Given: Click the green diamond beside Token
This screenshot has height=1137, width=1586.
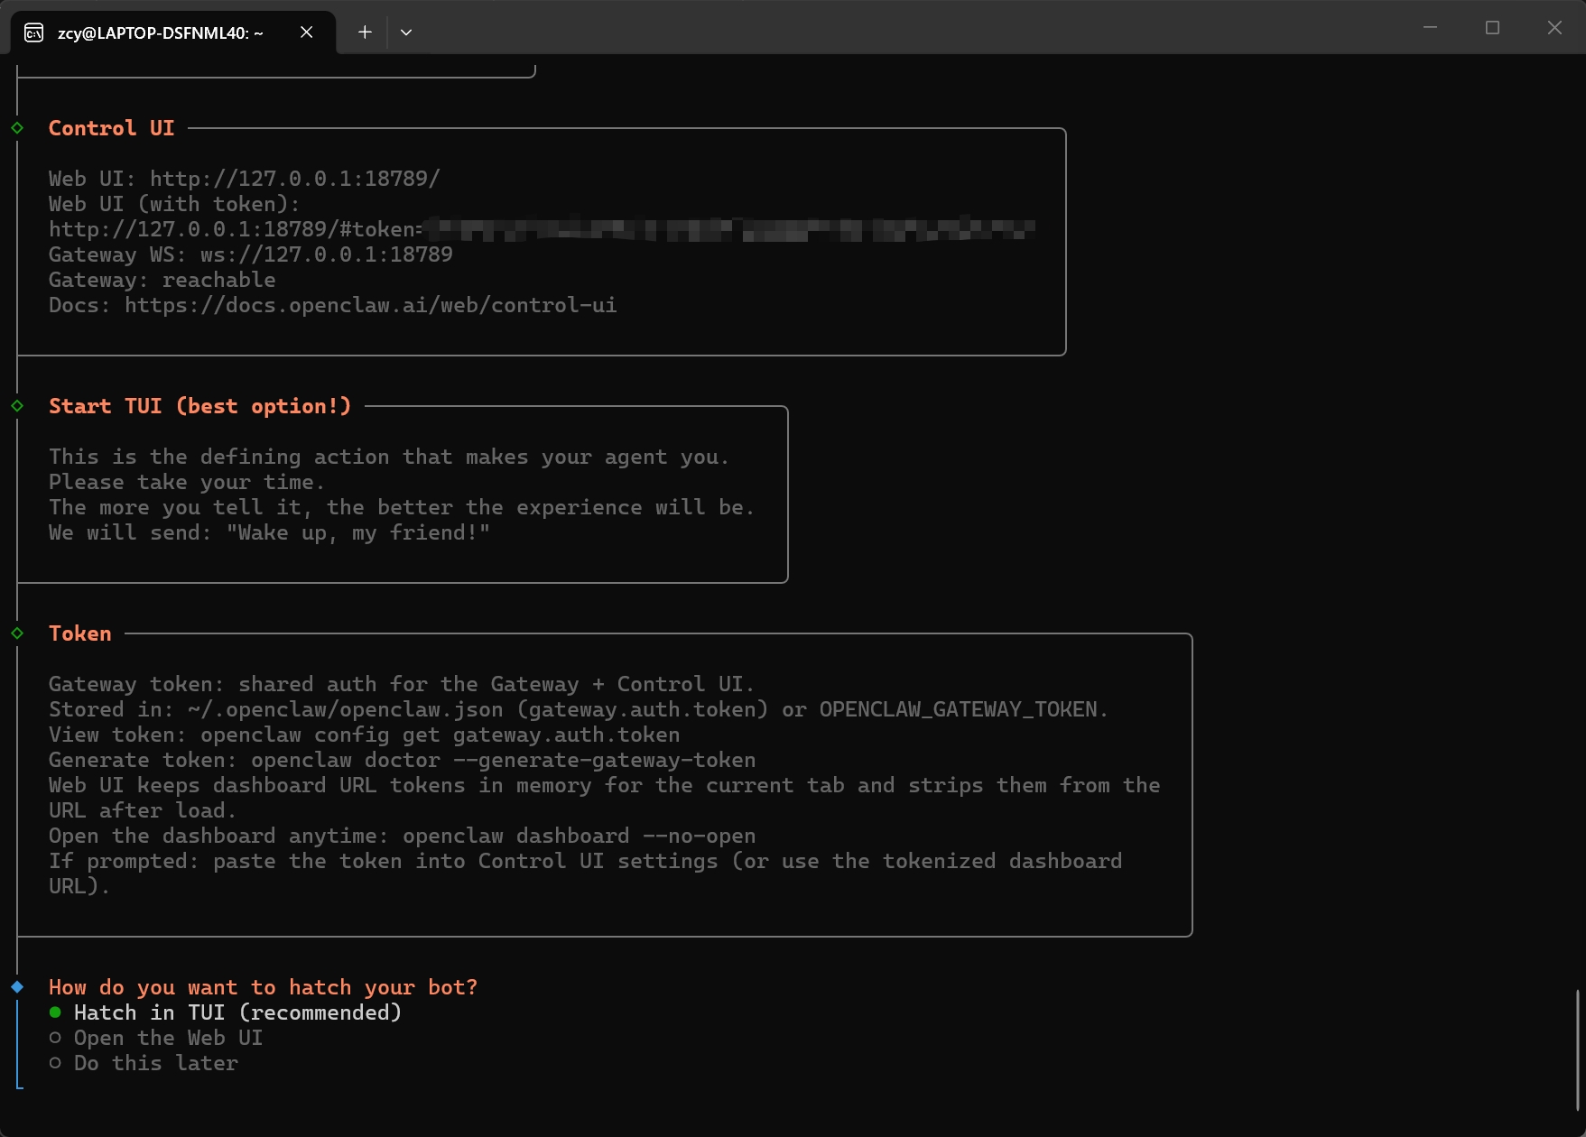Looking at the screenshot, I should tap(17, 633).
